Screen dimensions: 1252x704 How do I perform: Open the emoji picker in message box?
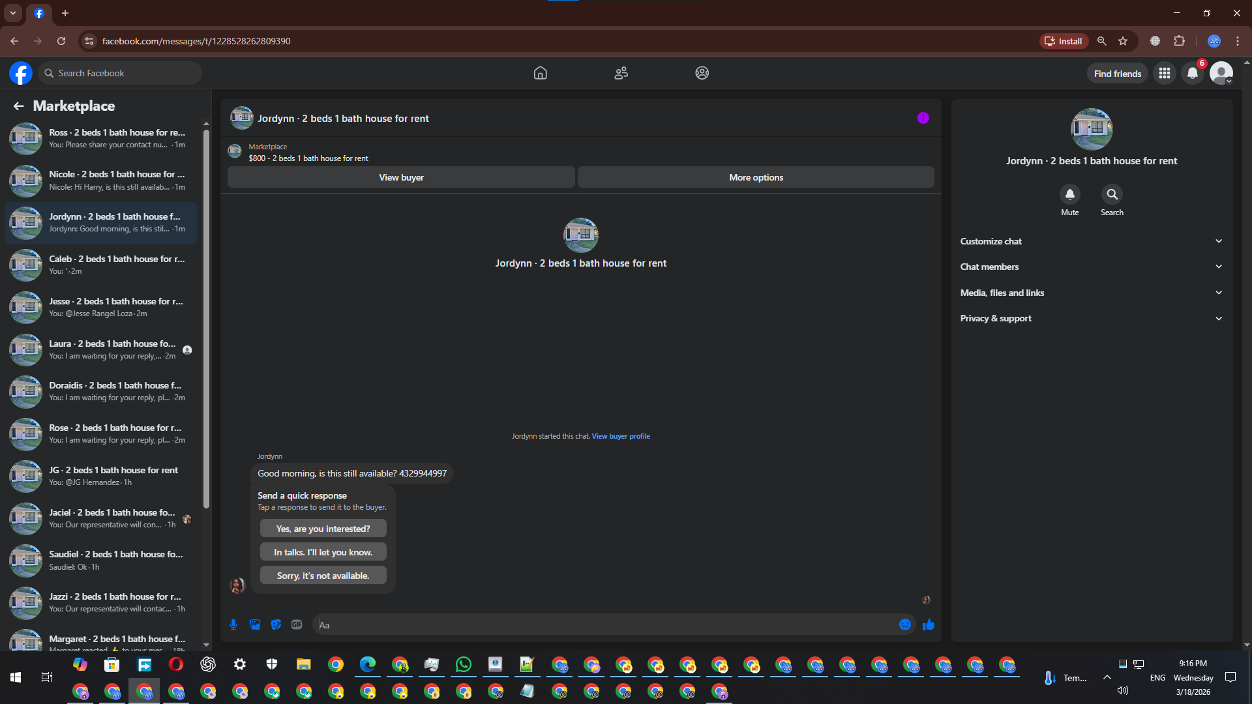pos(904,624)
